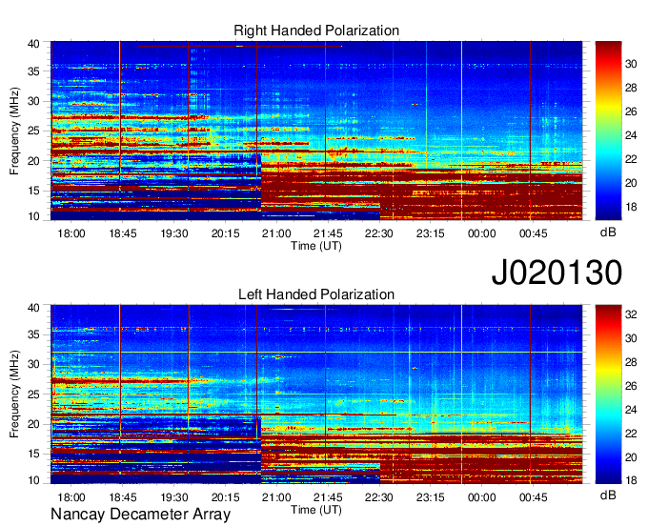Image resolution: width=648 pixels, height=526 pixels.
Task: Click the 28 dB tick on upper color bar
Action: click(631, 88)
